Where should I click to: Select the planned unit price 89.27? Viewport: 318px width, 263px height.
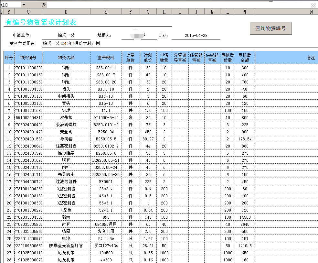click(x=148, y=139)
